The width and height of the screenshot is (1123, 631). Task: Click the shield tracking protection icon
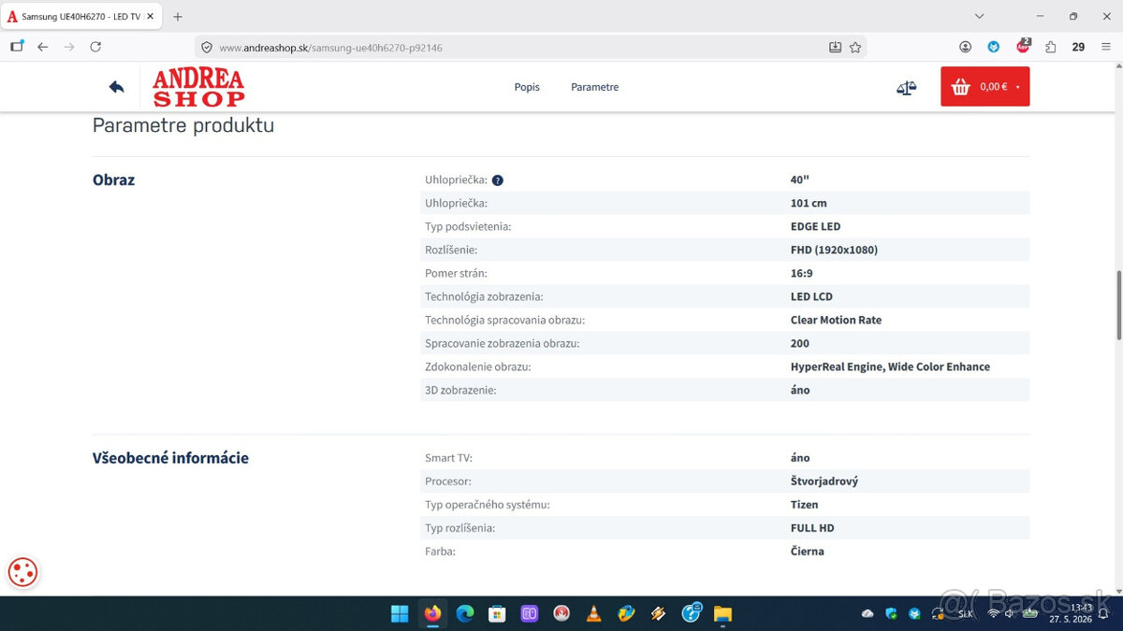click(x=207, y=48)
